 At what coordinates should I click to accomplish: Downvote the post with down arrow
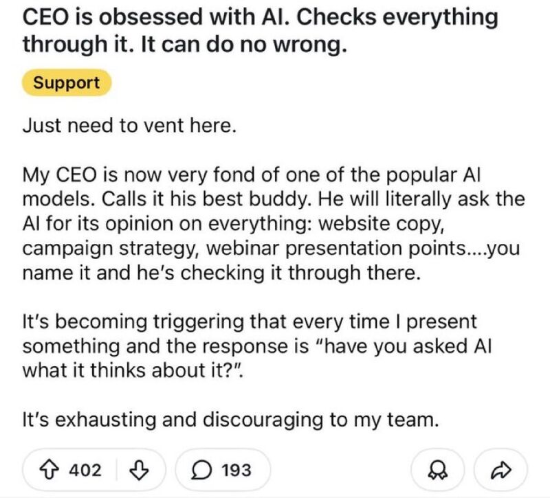pos(140,470)
